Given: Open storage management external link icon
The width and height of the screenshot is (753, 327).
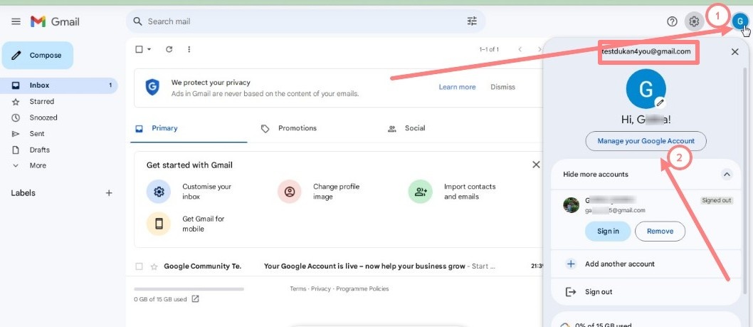Looking at the screenshot, I should tap(195, 299).
